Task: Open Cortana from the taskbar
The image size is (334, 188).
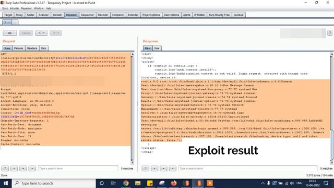Action: pyautogui.click(x=102, y=183)
